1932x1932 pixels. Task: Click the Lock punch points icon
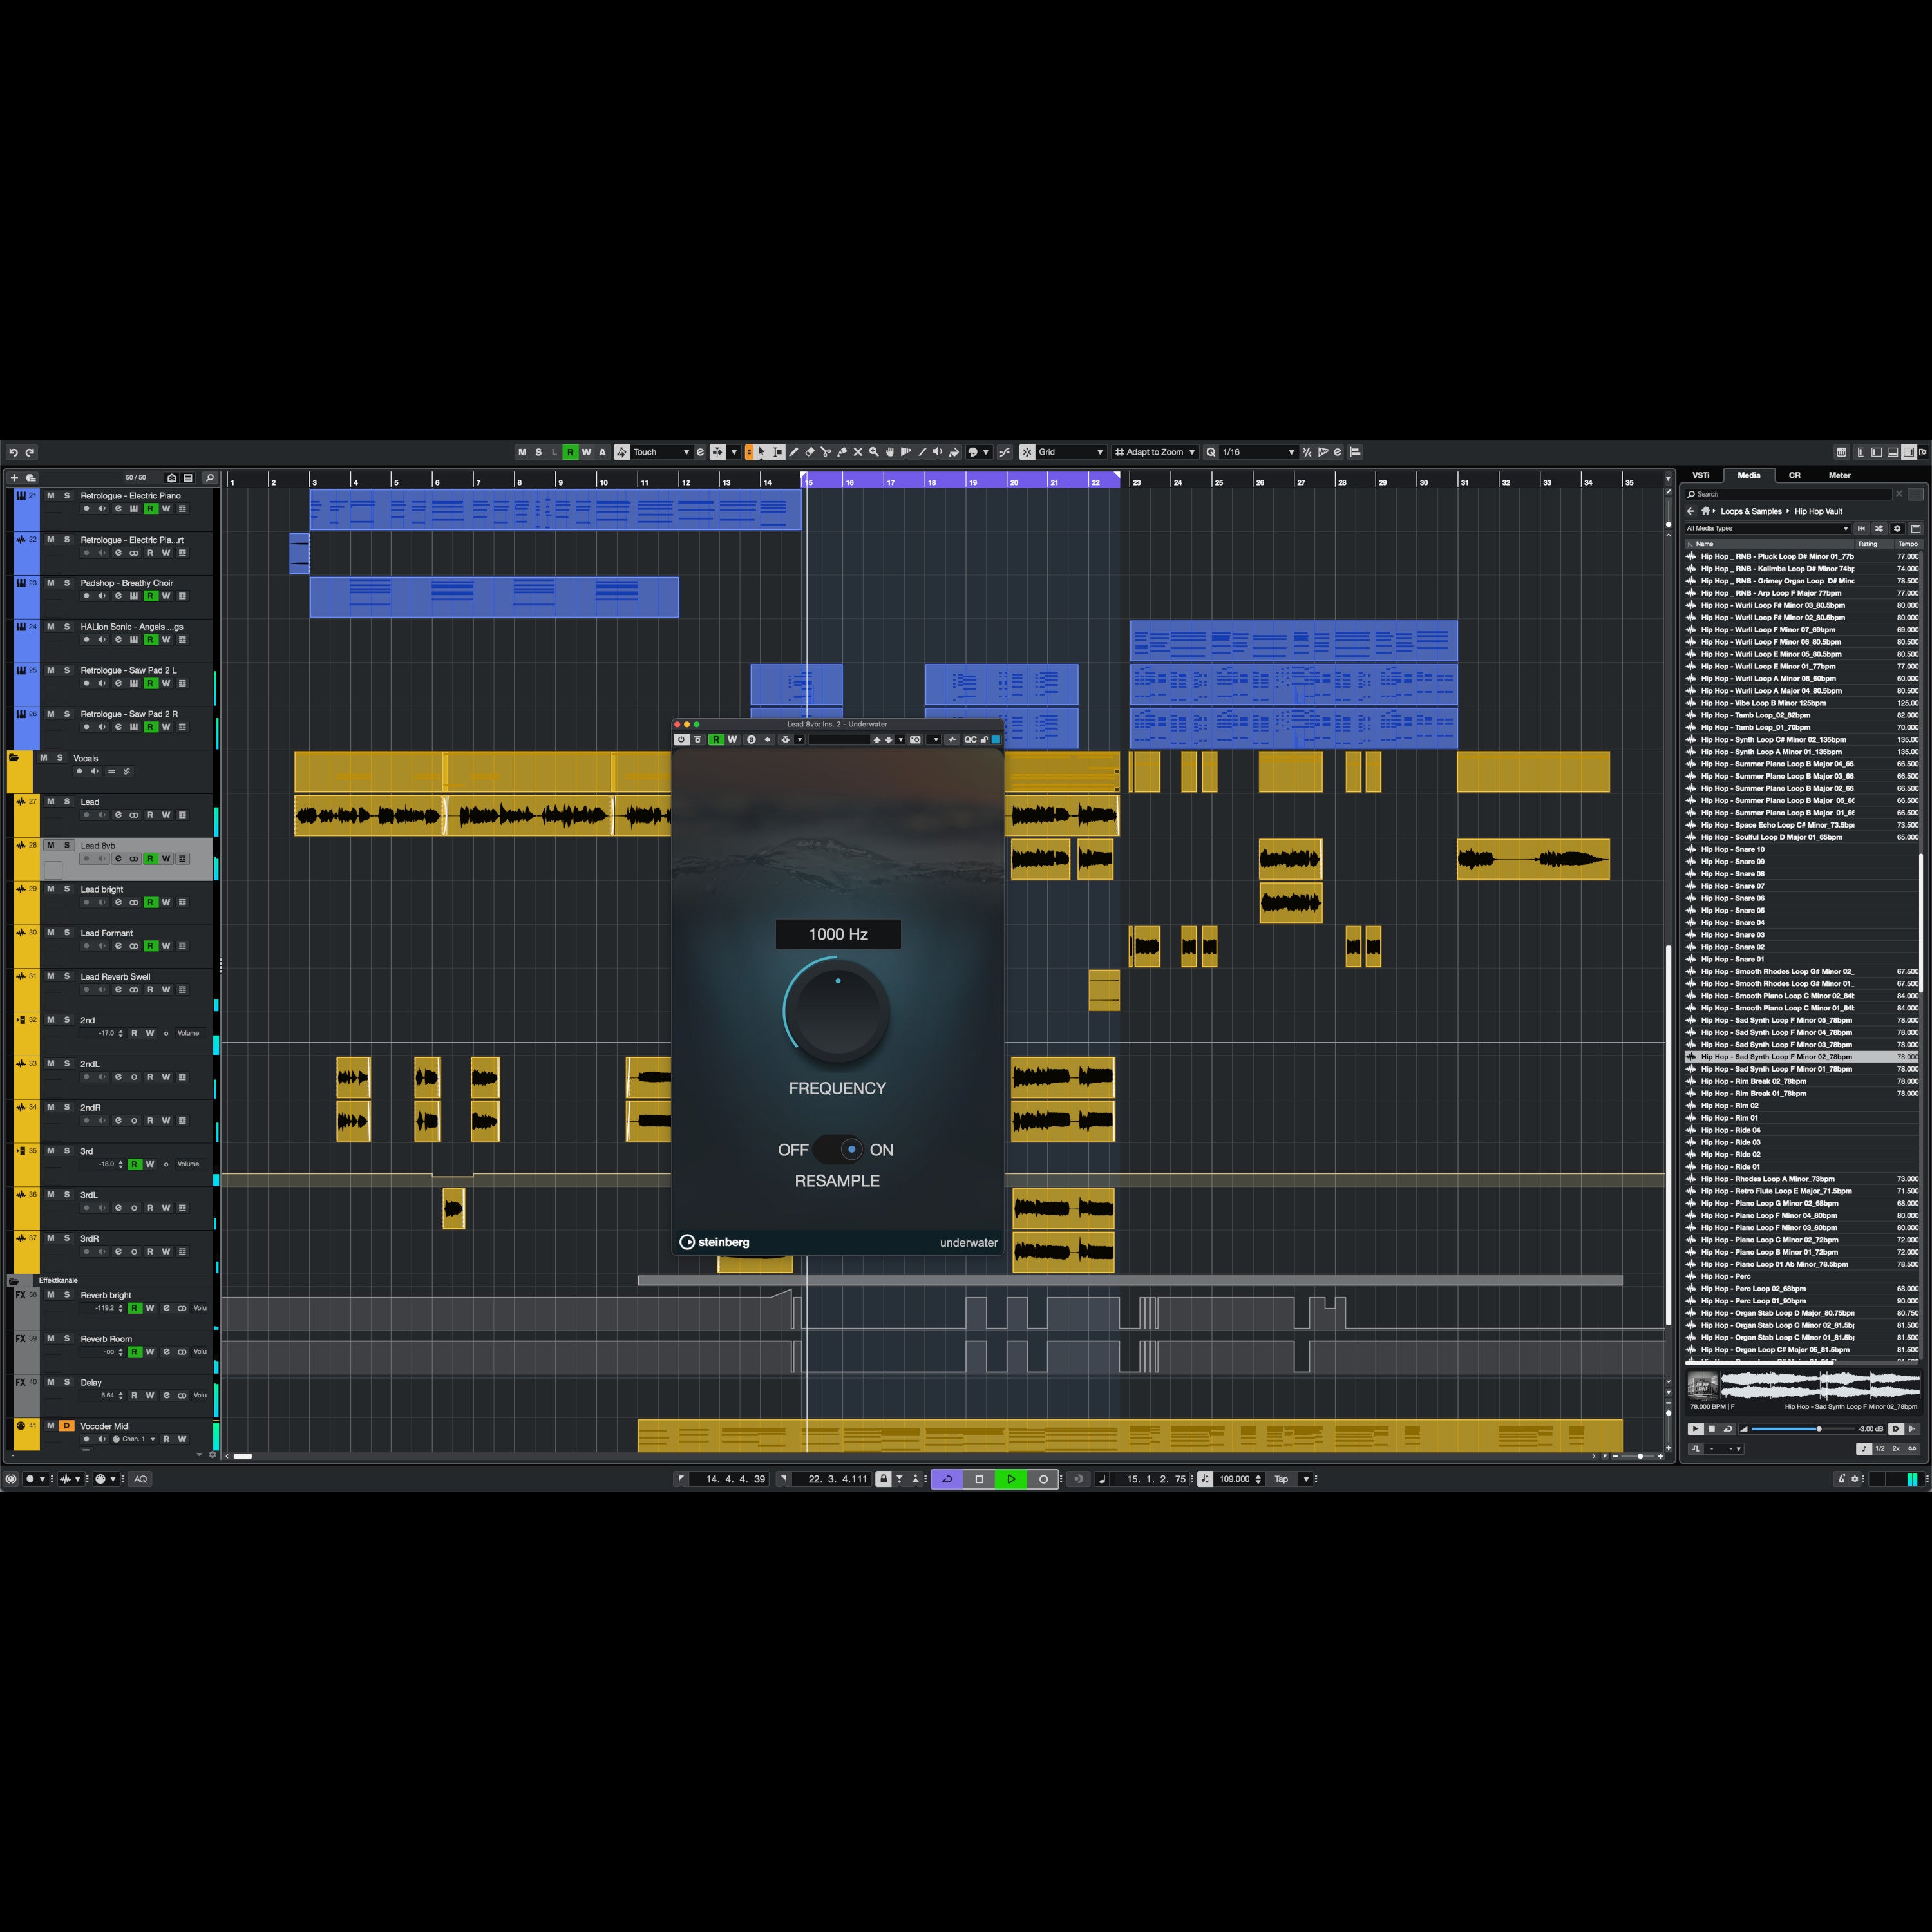coord(883,1479)
